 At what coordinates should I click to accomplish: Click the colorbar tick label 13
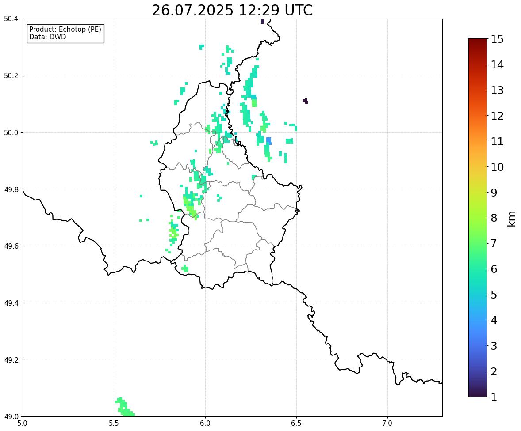(x=497, y=90)
